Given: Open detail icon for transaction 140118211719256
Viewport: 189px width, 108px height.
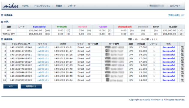Looking at the screenshot, I should point(182,51).
